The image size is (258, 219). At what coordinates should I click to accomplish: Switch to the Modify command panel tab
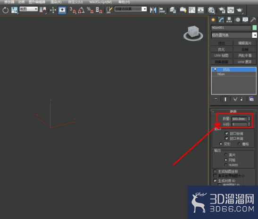click(x=221, y=20)
